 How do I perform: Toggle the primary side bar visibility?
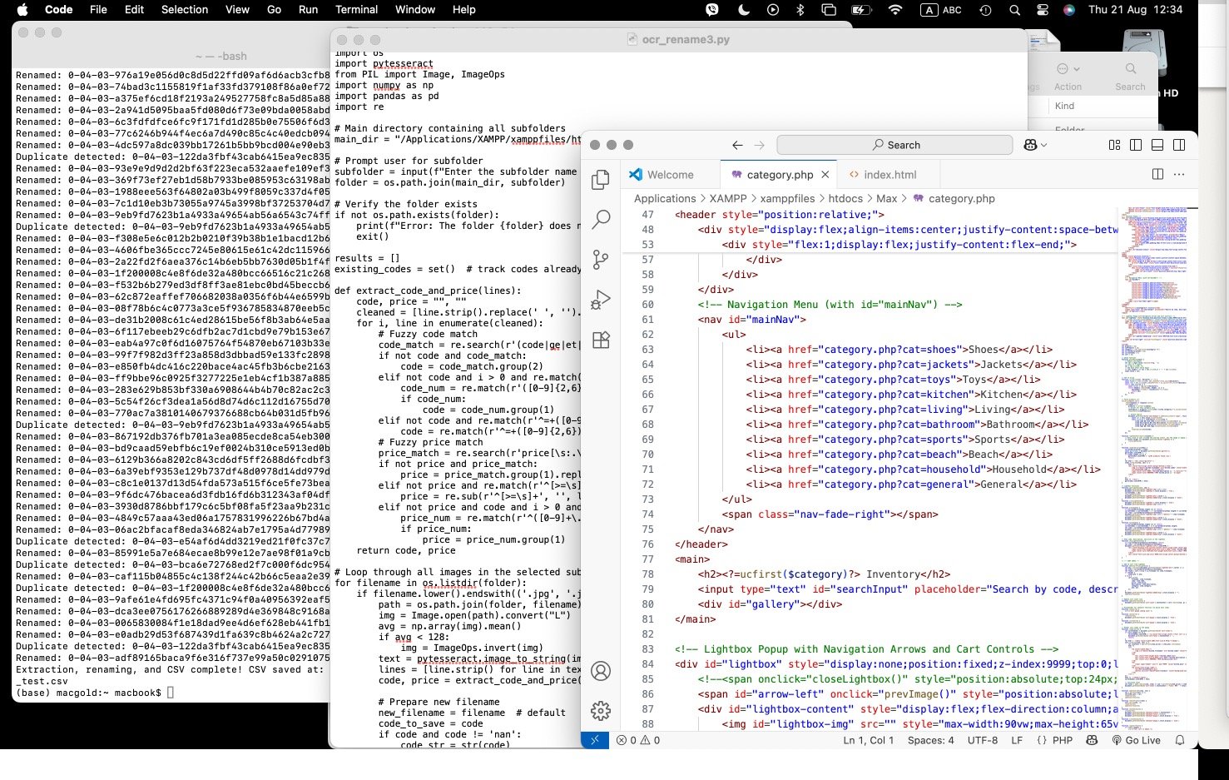coord(1136,145)
